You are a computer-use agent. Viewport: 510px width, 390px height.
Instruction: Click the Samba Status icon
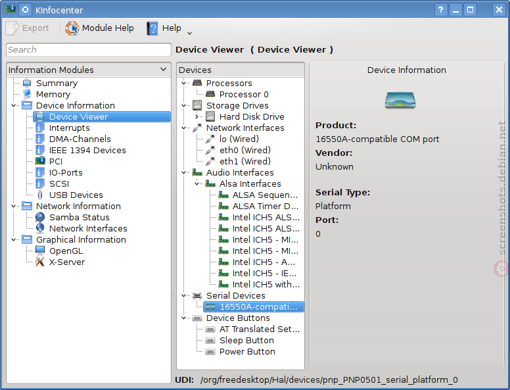(x=40, y=217)
